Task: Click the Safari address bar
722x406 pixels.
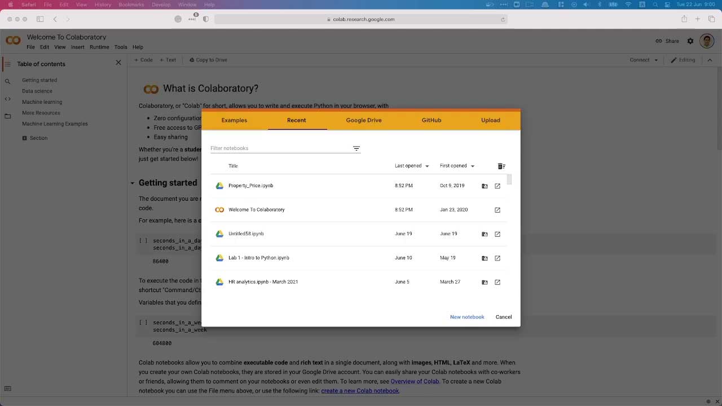Action: tap(361, 19)
